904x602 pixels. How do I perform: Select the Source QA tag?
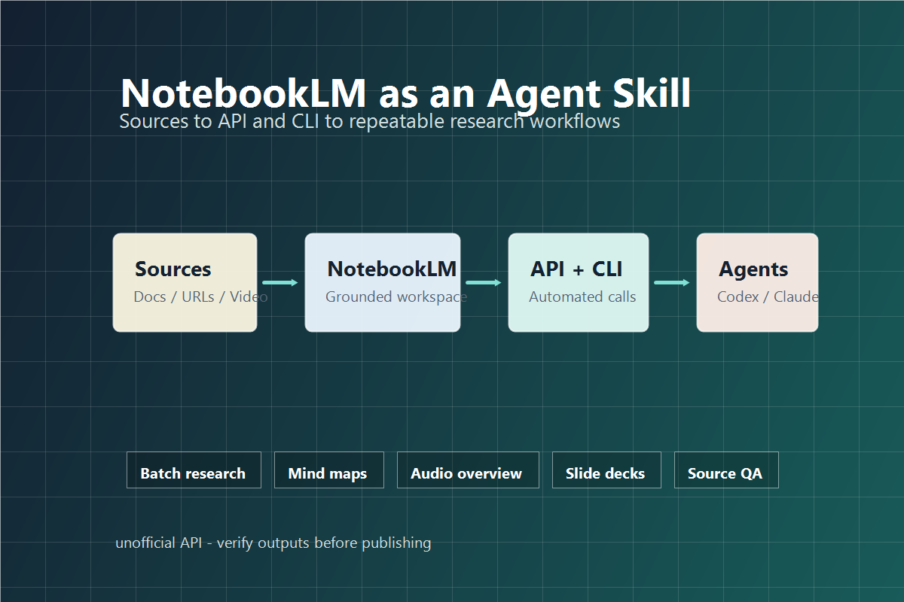tap(726, 470)
